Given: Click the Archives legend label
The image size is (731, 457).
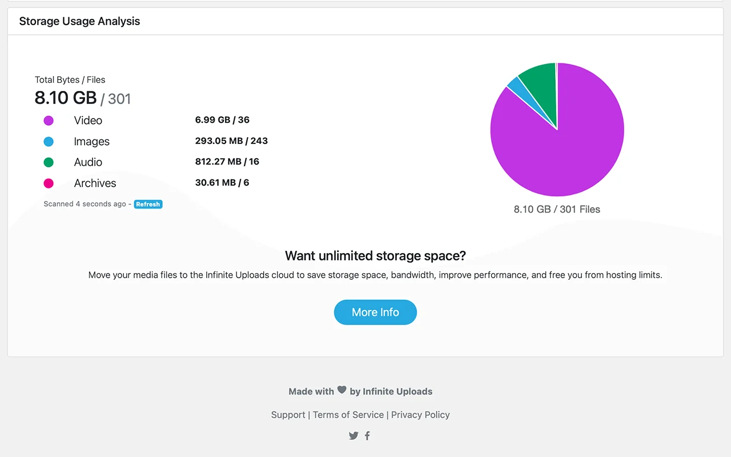Looking at the screenshot, I should [x=95, y=183].
